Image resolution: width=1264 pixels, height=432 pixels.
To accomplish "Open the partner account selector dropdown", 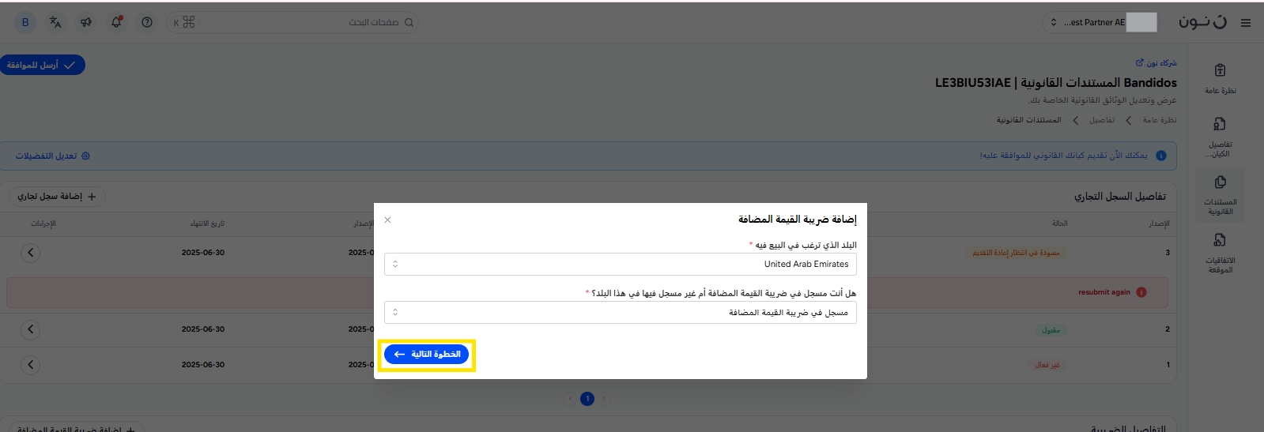I will pos(1099,22).
